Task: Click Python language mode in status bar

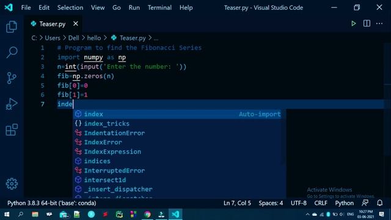Action: [344, 203]
